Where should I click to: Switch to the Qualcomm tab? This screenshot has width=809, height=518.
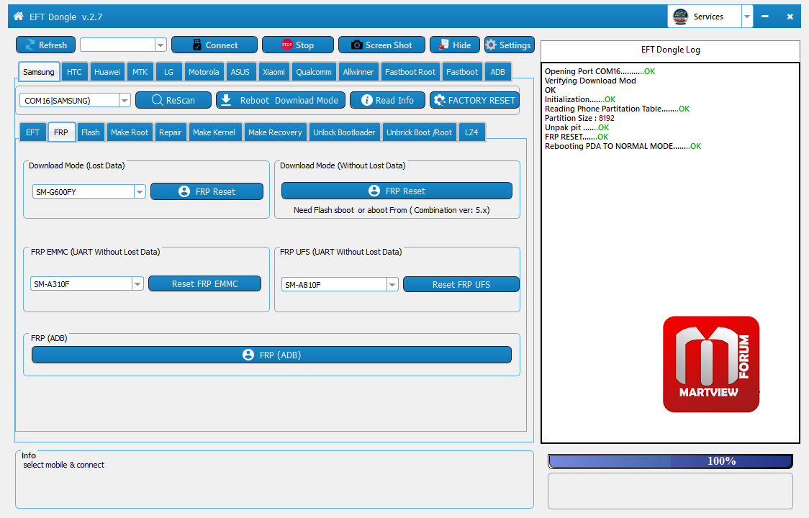pyautogui.click(x=314, y=72)
